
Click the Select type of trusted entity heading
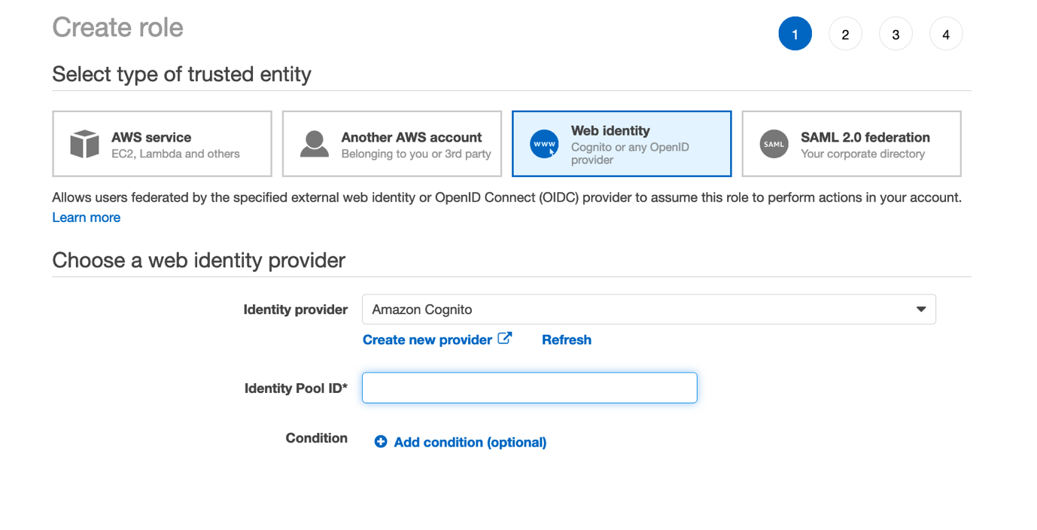pyautogui.click(x=181, y=74)
